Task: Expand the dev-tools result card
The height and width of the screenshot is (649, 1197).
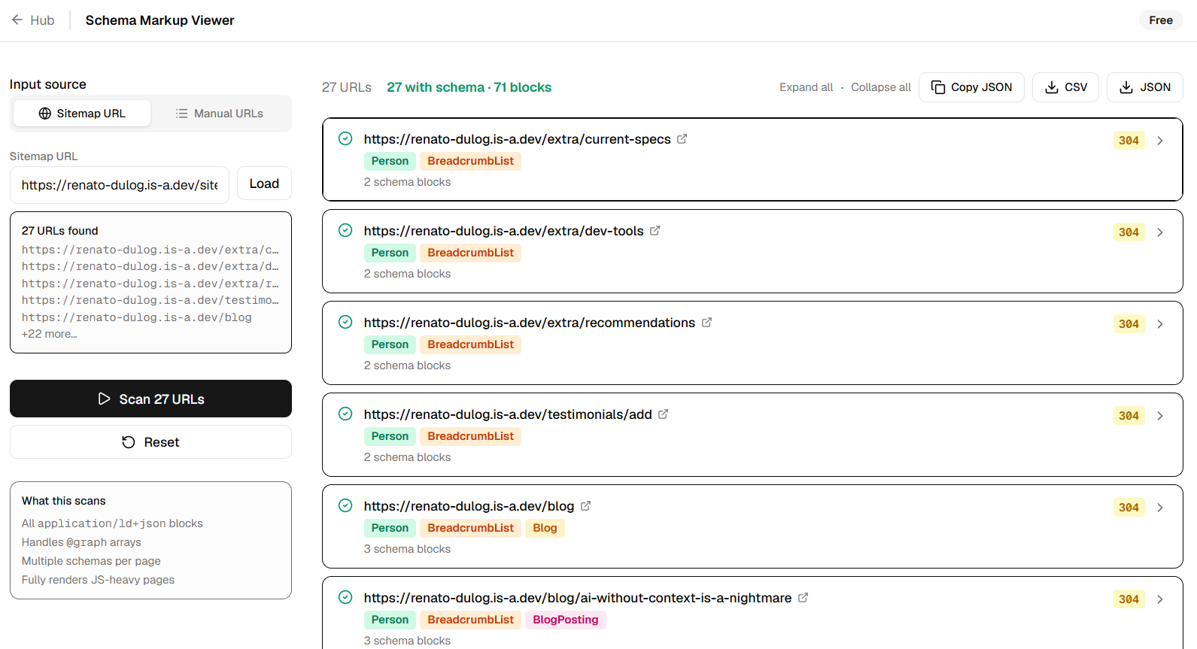Action: click(x=1160, y=232)
